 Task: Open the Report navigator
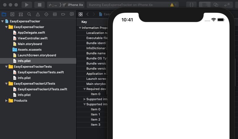click(x=72, y=14)
